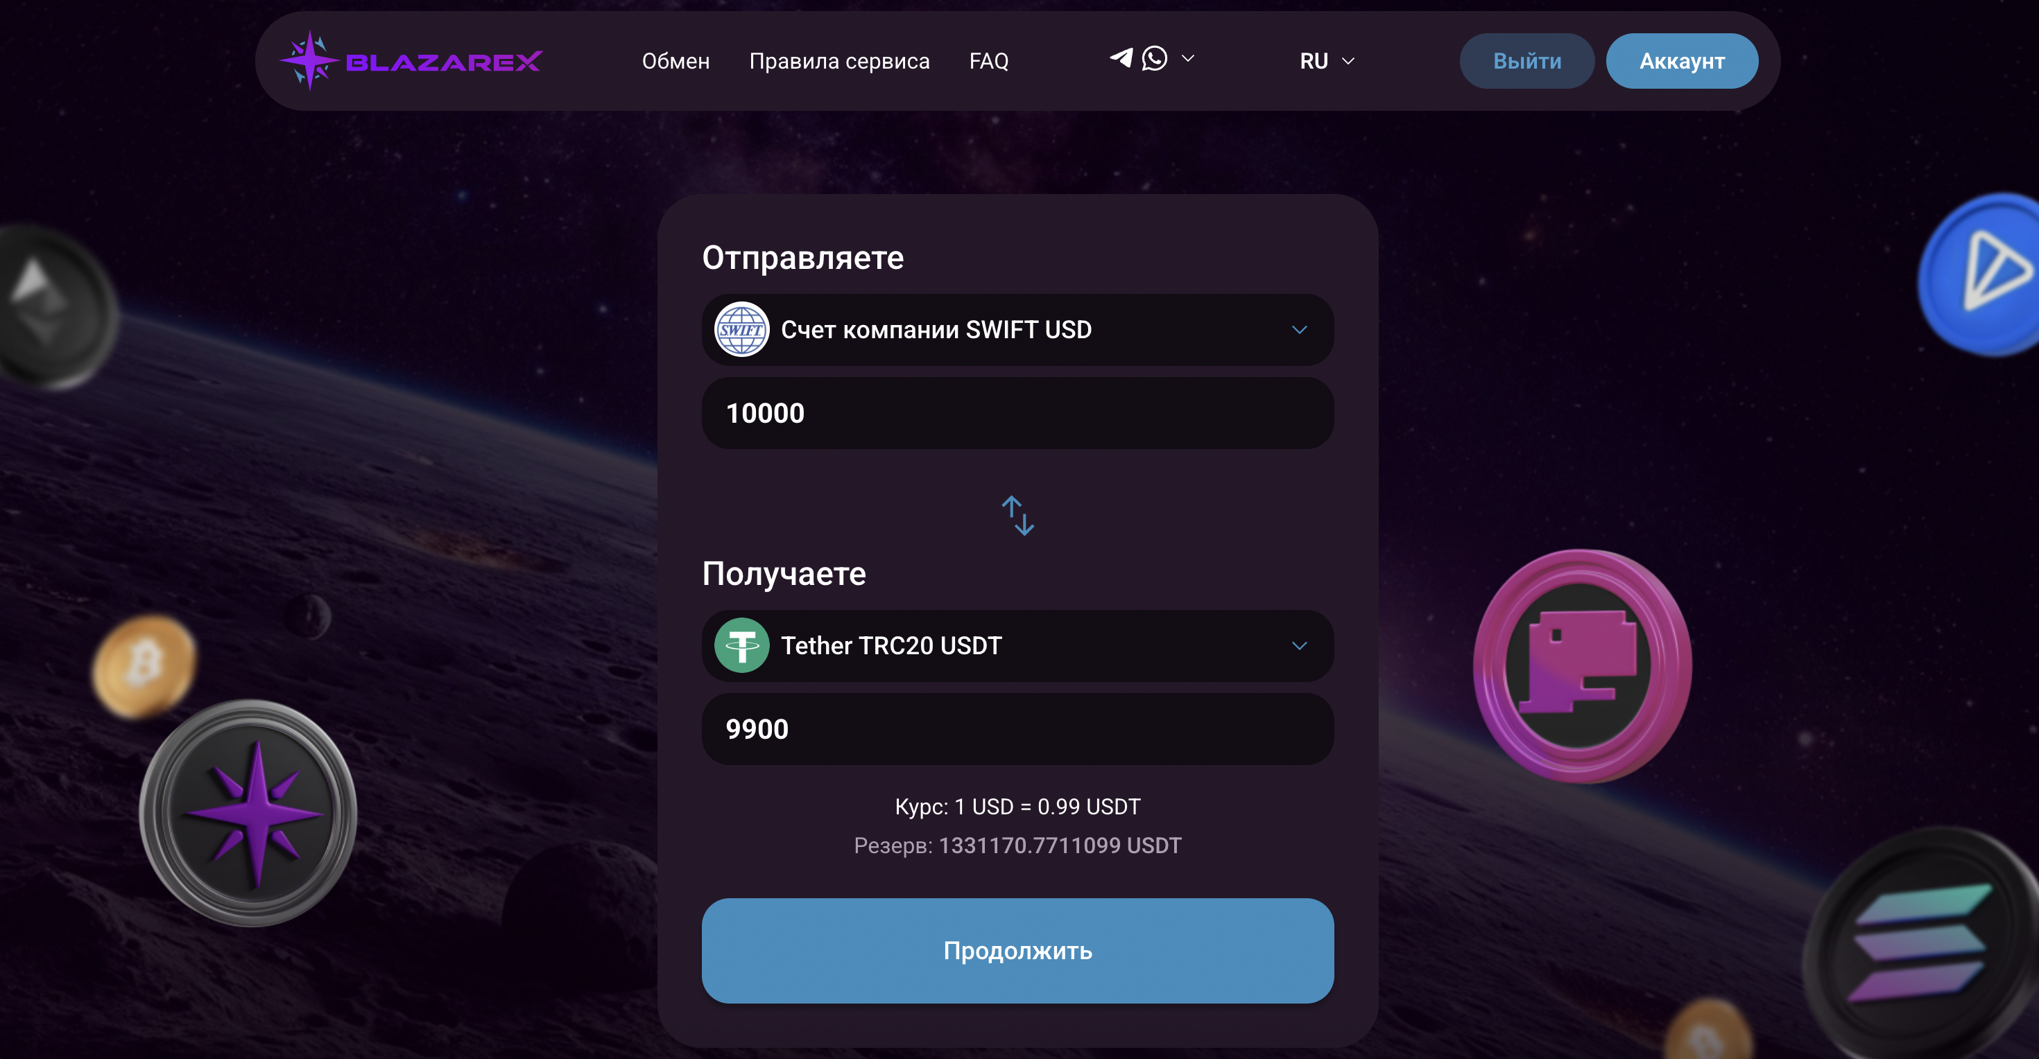Expand the messenger contacts chevron
2039x1059 pixels.
pos(1188,58)
